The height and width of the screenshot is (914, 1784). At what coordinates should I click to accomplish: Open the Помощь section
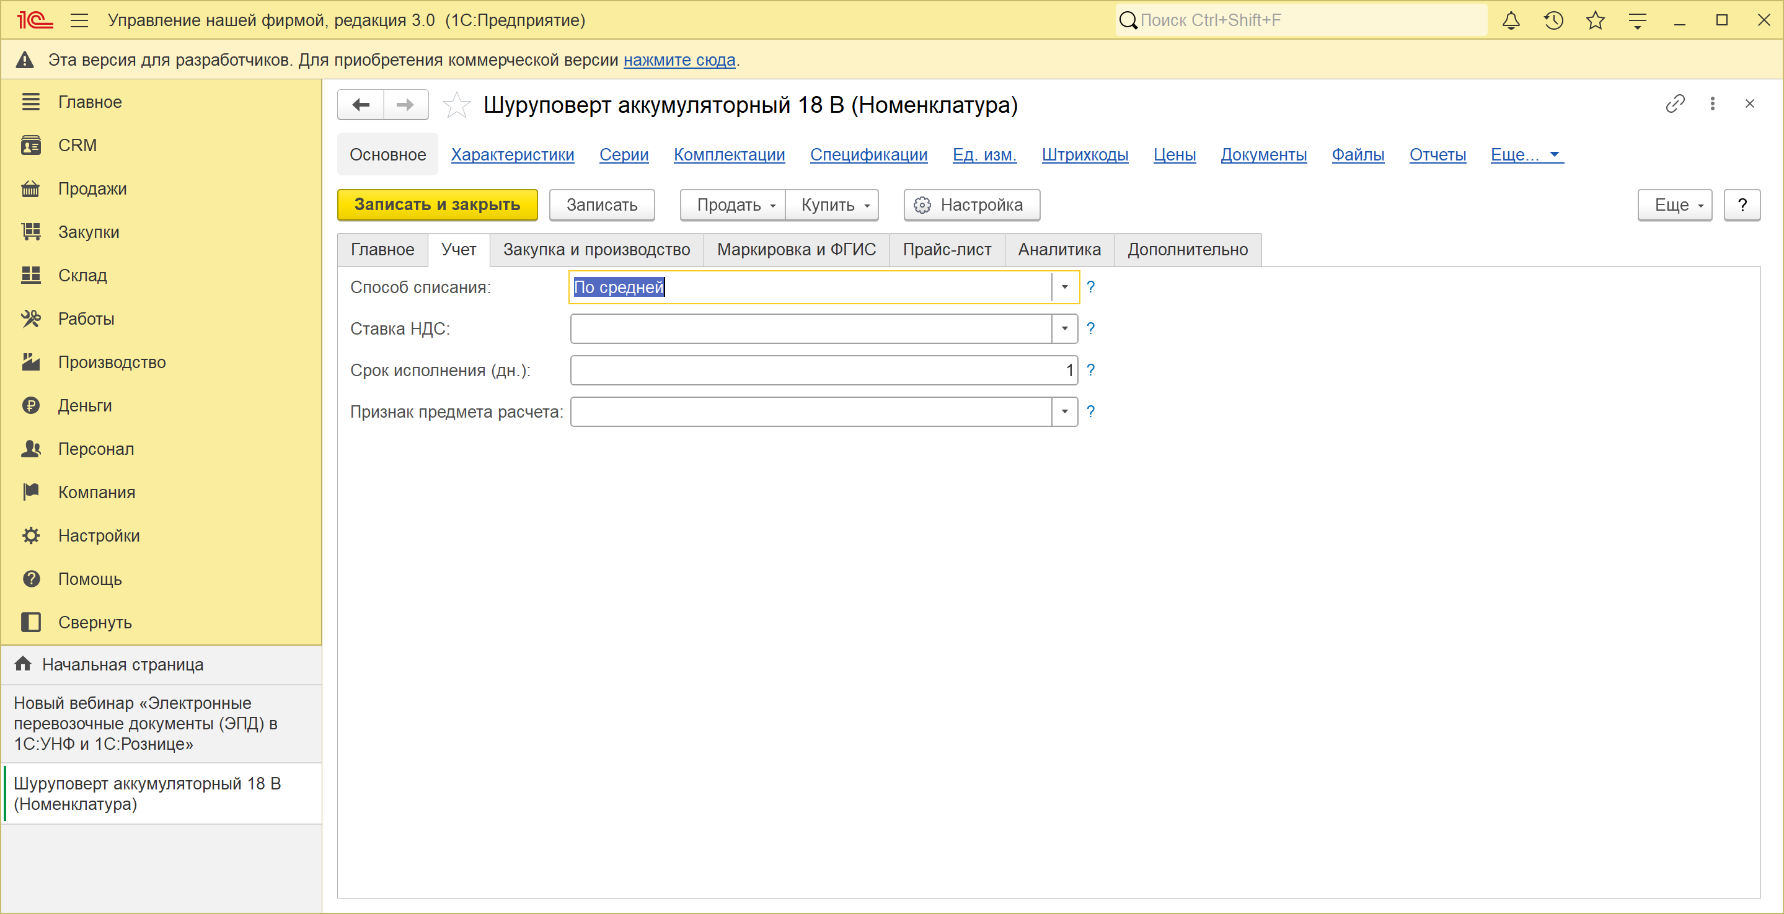[x=161, y=579]
